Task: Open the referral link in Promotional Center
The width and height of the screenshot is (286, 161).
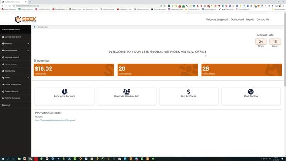Action: click(55, 120)
